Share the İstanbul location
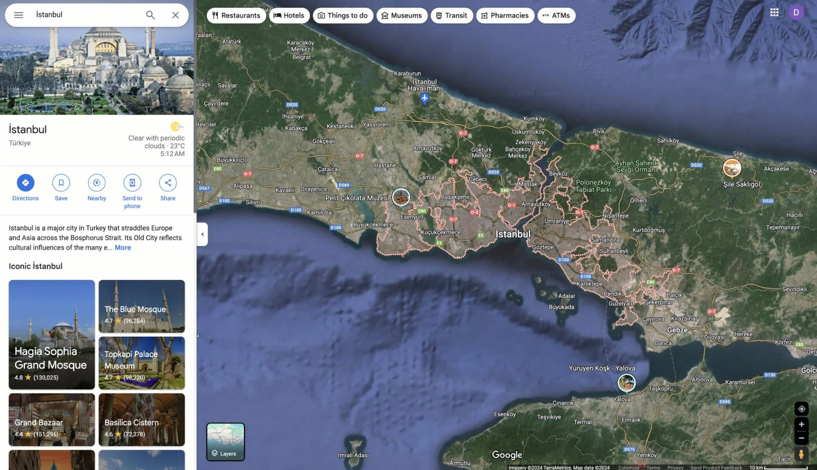817x470 pixels. tap(168, 188)
